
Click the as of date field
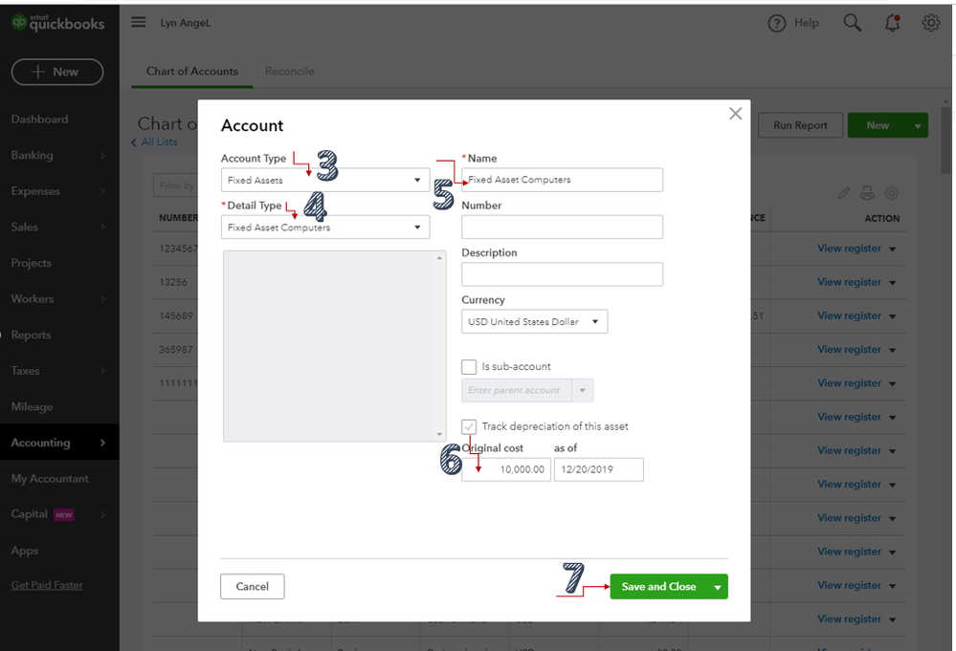[599, 469]
